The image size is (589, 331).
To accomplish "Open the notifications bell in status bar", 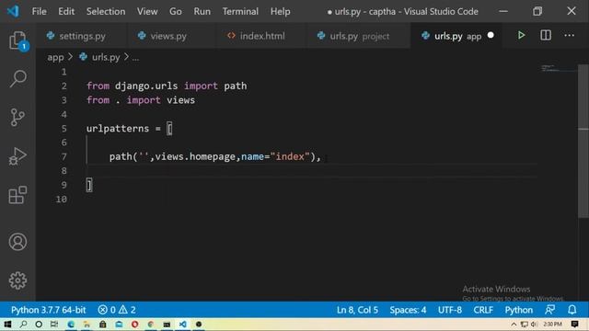I will click(x=572, y=310).
